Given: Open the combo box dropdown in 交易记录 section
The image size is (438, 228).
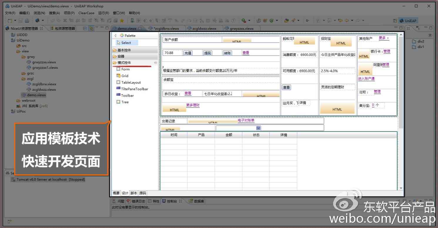Looking at the screenshot, I should click(258, 128).
